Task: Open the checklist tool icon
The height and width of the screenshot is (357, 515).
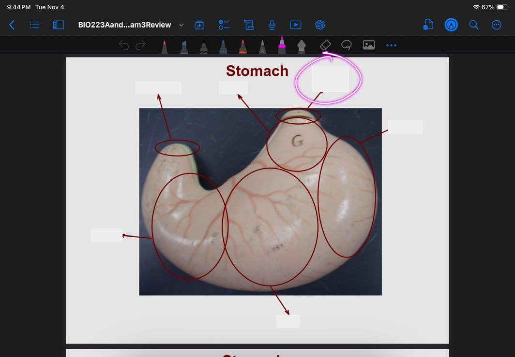Action: (224, 25)
